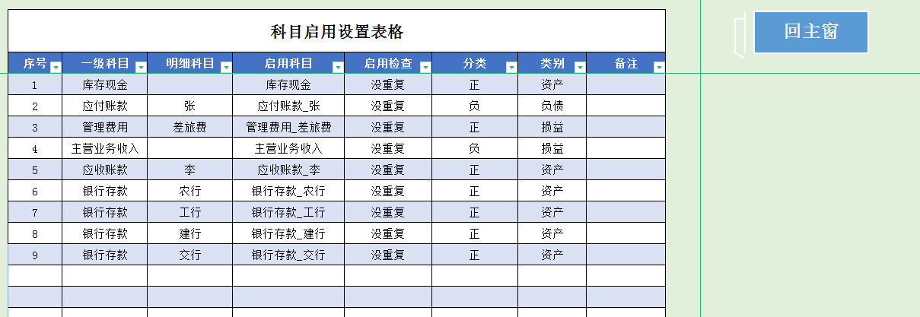Image resolution: width=920 pixels, height=317 pixels.
Task: Select 没重复 cell in row 1
Action: (x=388, y=84)
